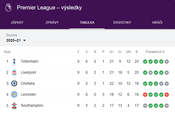Click the Premier League lion logo
The width and height of the screenshot is (175, 114).
8,8
